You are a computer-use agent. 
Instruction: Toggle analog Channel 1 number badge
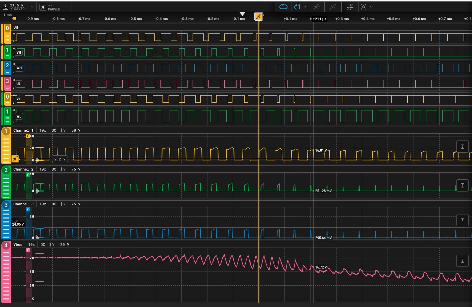click(x=6, y=132)
